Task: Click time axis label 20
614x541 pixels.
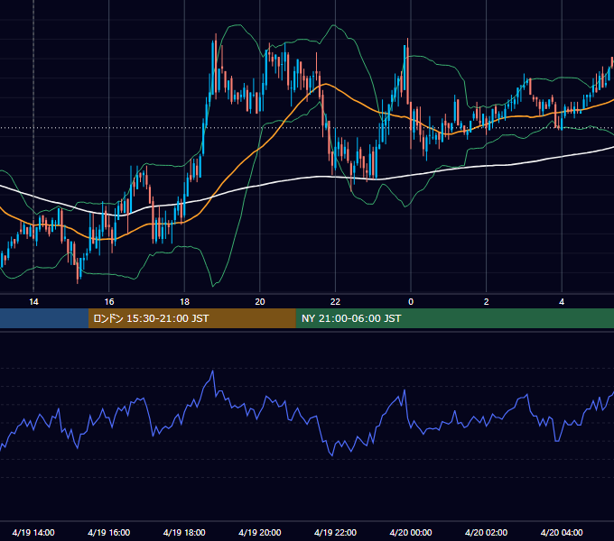Action: click(260, 302)
